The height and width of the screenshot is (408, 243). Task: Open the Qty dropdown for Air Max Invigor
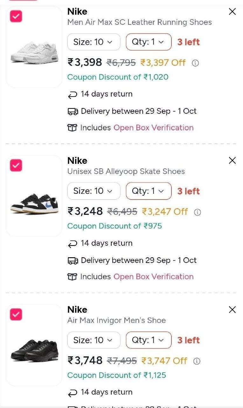tap(149, 340)
